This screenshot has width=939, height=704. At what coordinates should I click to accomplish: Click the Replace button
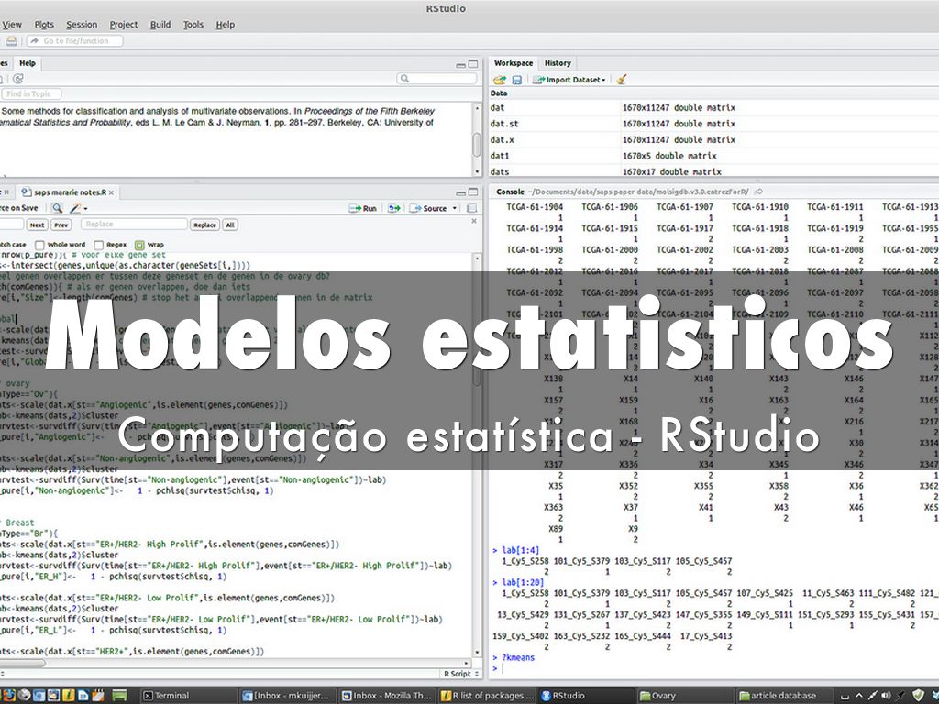pyautogui.click(x=204, y=225)
